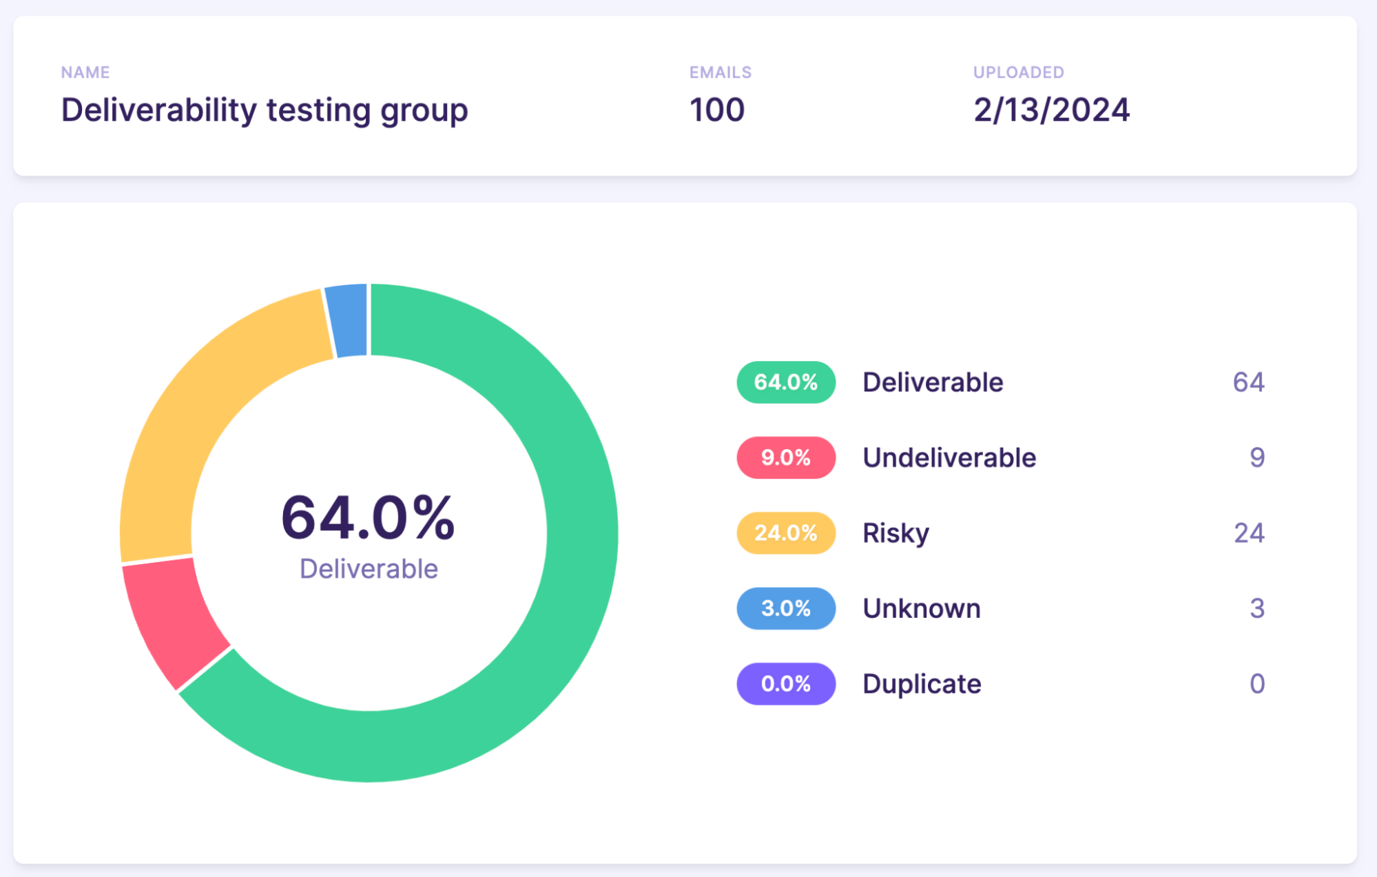The width and height of the screenshot is (1377, 877).
Task: Select the Deliverable legend label
Action: pyautogui.click(x=933, y=382)
